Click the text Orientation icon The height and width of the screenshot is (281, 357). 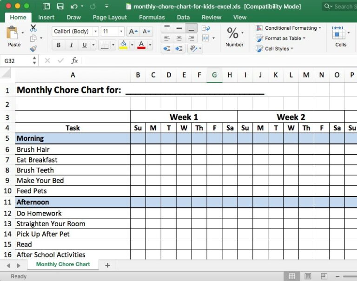193,48
